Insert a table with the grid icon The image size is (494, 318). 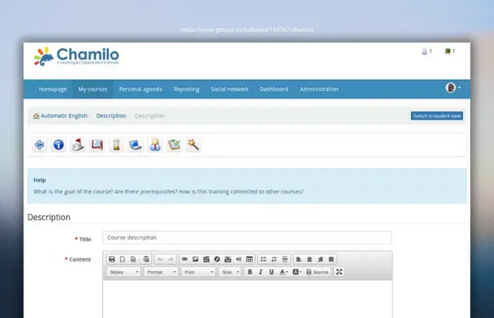coord(249,259)
